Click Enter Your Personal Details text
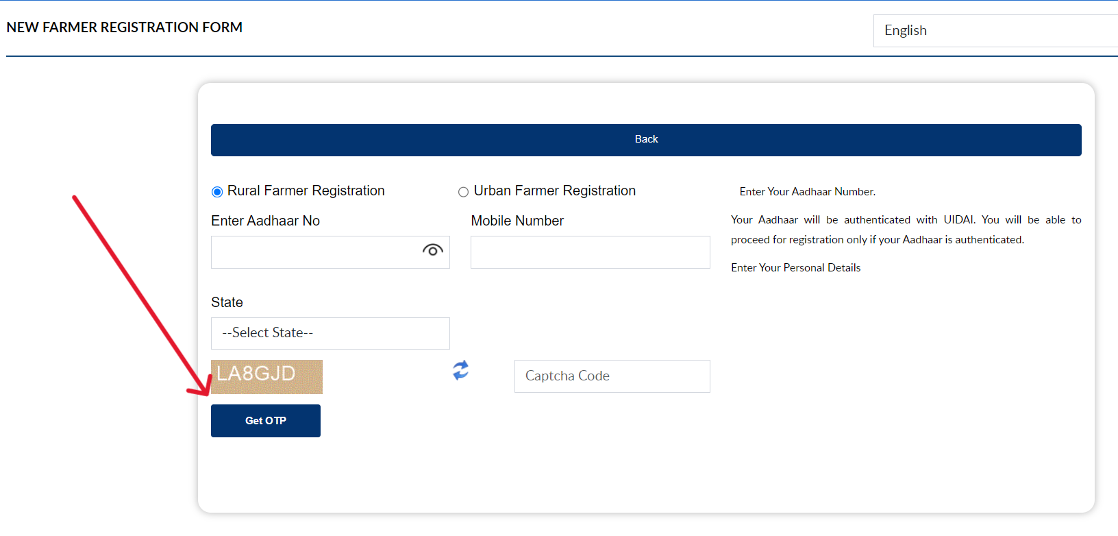1118x536 pixels. 795,267
